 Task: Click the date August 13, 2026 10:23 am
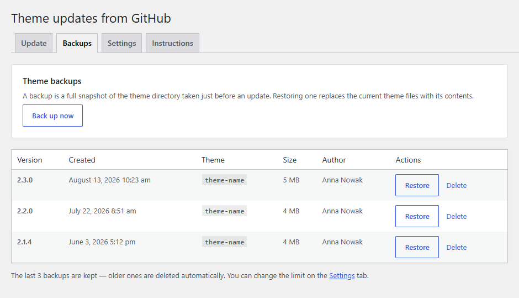point(109,180)
